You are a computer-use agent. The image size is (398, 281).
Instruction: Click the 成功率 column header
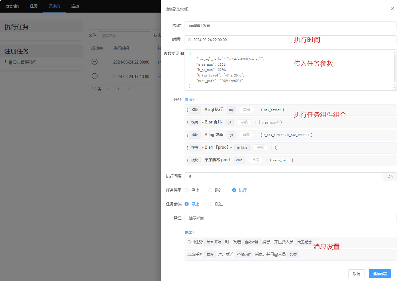(97, 48)
